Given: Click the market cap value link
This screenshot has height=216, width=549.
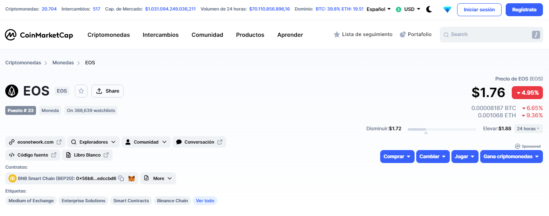Looking at the screenshot, I should point(170,9).
